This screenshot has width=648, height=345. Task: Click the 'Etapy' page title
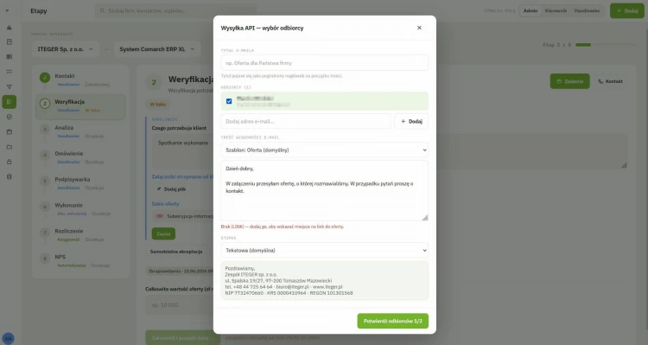[38, 10]
